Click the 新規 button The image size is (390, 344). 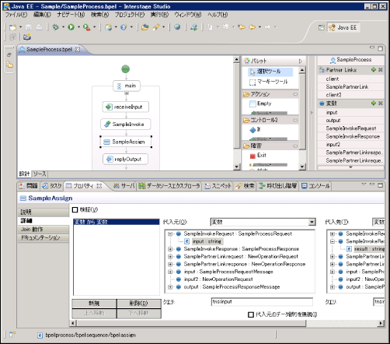[94, 304]
